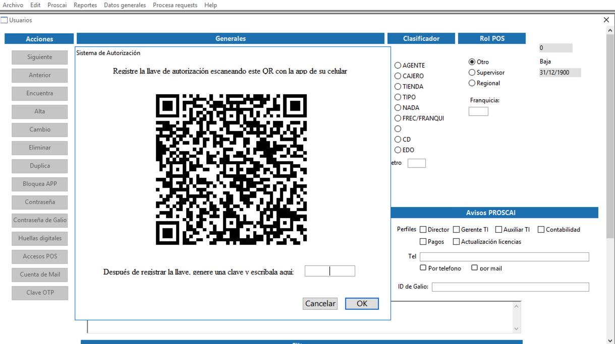615x344 pixels.
Task: Open the Reportes menu
Action: (85, 5)
